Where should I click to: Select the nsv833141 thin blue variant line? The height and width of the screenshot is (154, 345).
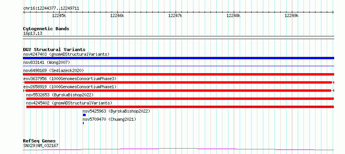[178, 66]
